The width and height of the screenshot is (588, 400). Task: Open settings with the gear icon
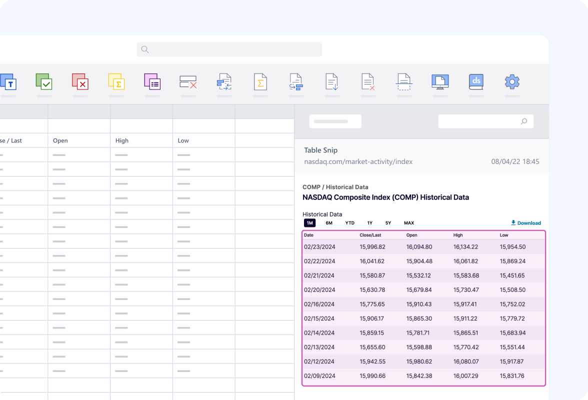[x=512, y=81]
